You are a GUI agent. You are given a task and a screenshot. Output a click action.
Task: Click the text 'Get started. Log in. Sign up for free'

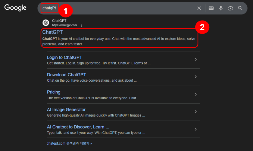point(74,63)
